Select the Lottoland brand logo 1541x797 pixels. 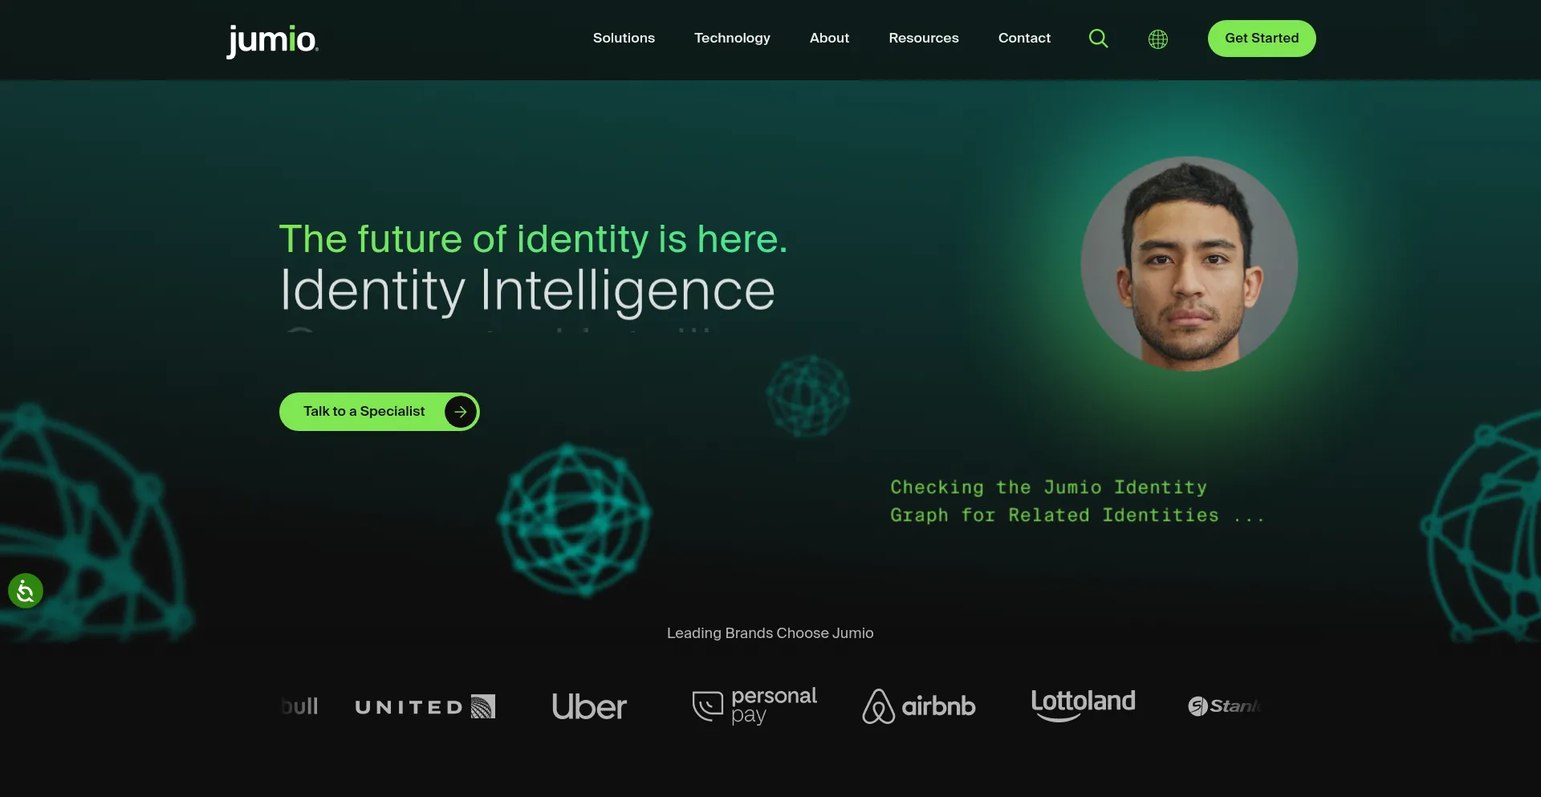pyautogui.click(x=1083, y=705)
